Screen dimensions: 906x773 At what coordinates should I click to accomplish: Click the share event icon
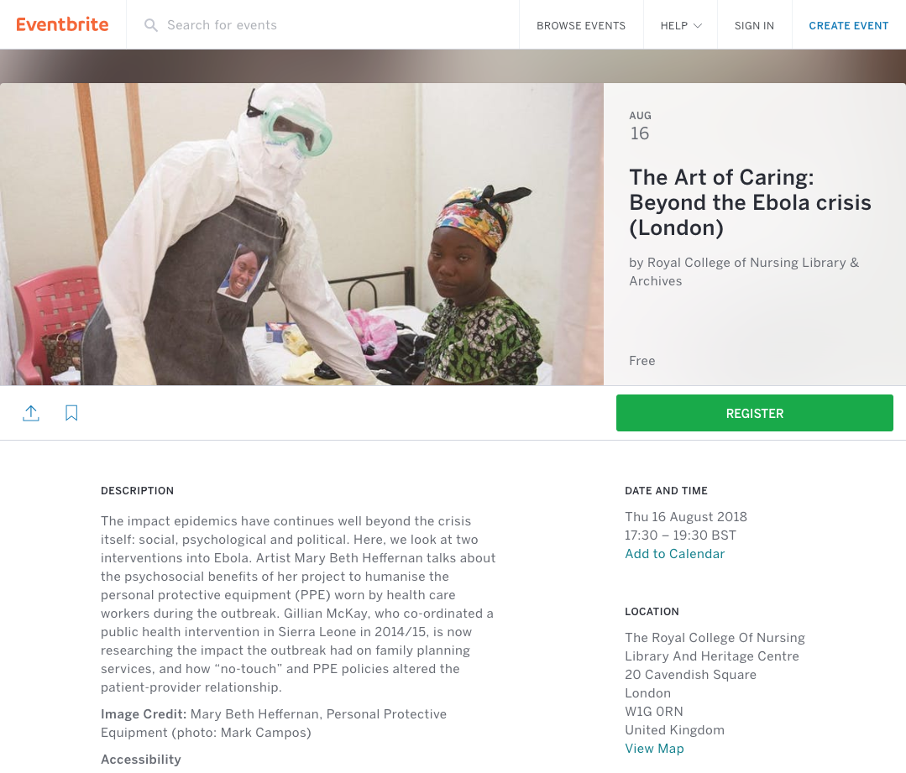point(31,413)
